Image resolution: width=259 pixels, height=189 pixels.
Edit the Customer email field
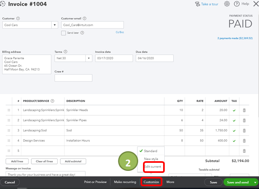tap(92, 25)
